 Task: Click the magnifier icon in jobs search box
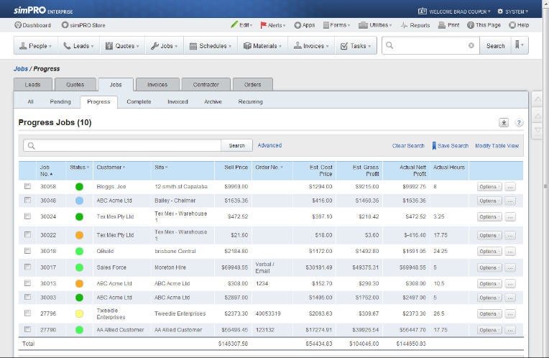[x=32, y=146]
